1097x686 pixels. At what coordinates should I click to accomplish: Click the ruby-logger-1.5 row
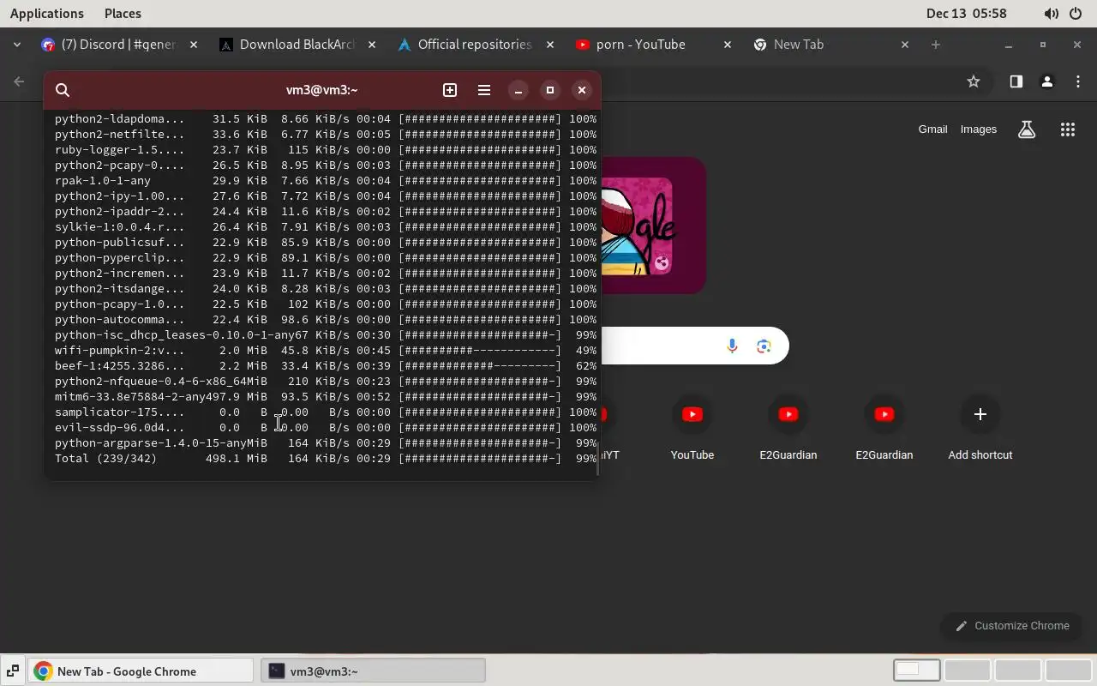326,150
